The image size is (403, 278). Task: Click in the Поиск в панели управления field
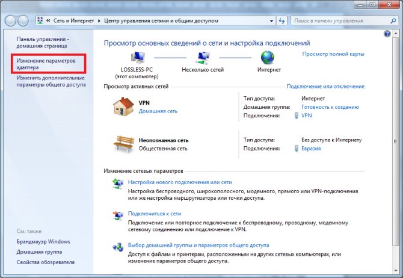340,21
